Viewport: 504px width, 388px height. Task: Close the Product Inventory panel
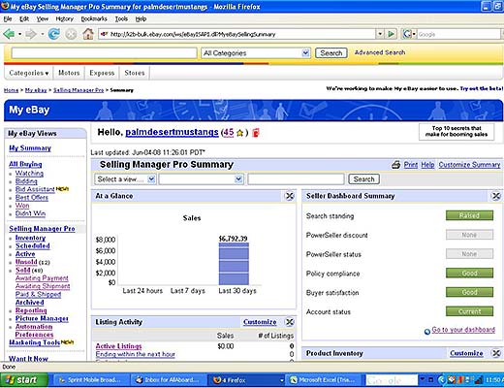[496, 353]
